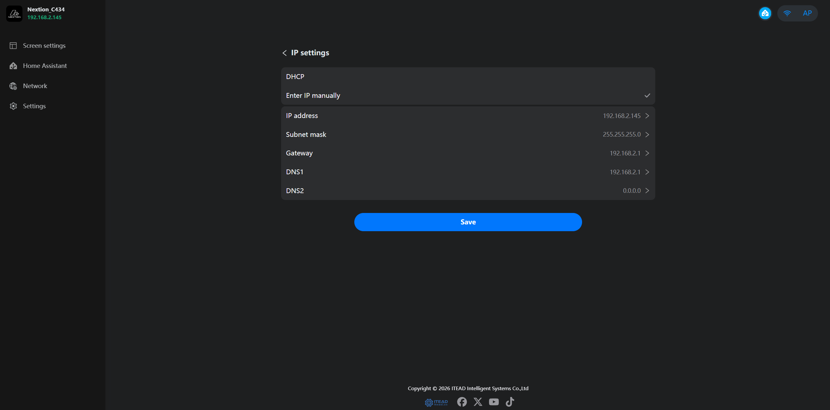The width and height of the screenshot is (830, 410).
Task: Open Home Assistant menu item
Action: [x=45, y=66]
